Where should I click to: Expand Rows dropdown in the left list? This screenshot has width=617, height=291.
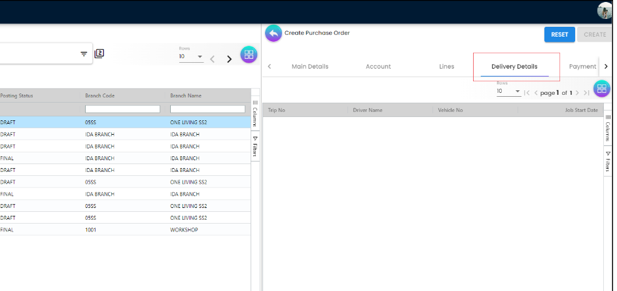tap(200, 57)
